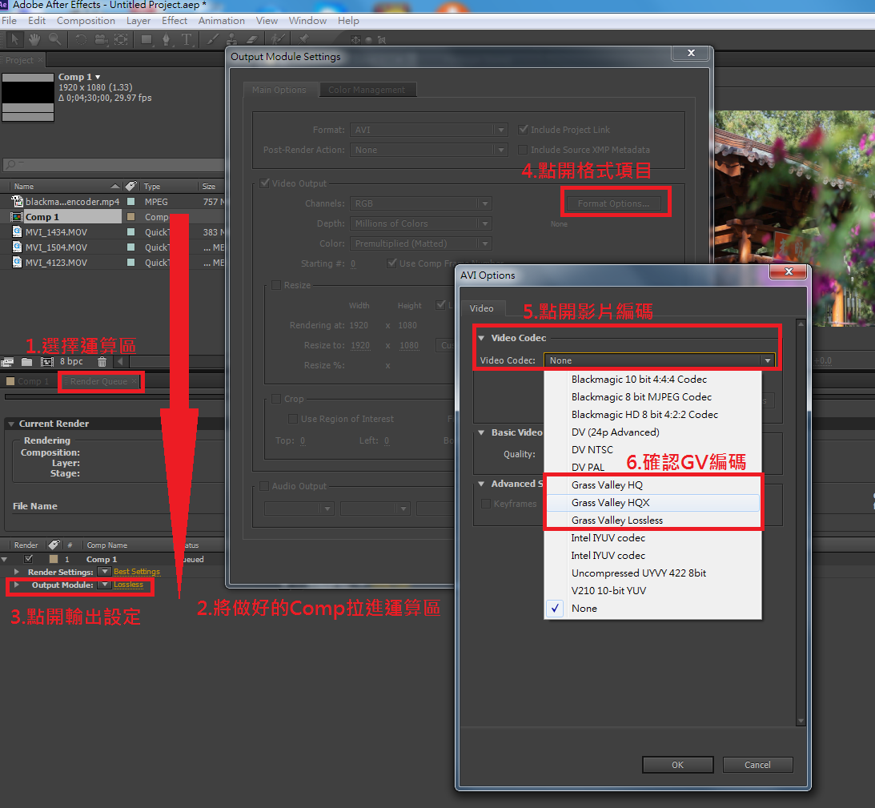Select the Pen tool

point(167,38)
